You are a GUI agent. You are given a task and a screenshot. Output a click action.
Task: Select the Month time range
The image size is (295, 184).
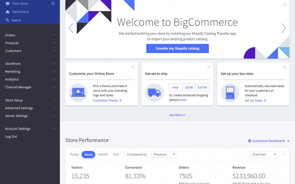tap(103, 154)
